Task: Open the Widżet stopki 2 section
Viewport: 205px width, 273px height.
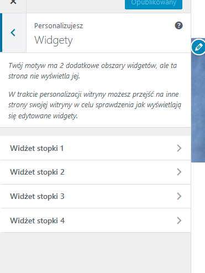Action: [x=95, y=172]
